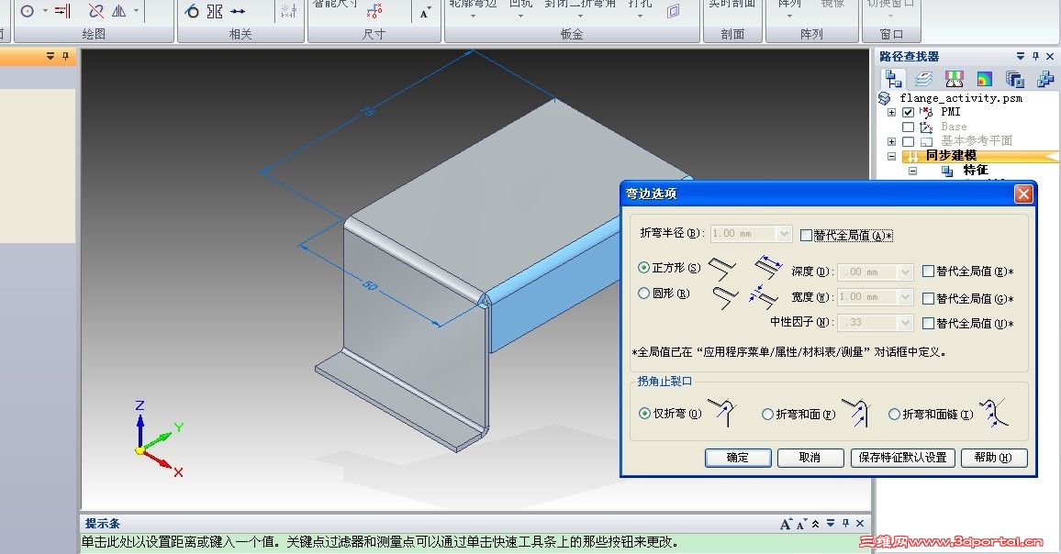Click the 帮助 button
This screenshot has height=554, width=1061.
(x=993, y=458)
